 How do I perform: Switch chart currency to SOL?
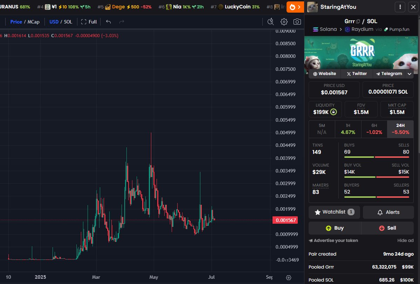tap(68, 22)
